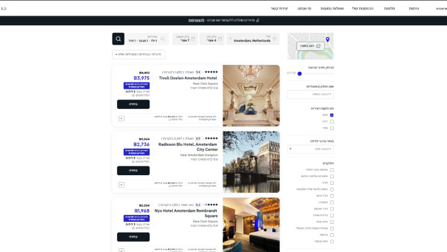Viewport: 447px width, 252px height.
Task: Click the max price per night input field
Action: (311, 149)
